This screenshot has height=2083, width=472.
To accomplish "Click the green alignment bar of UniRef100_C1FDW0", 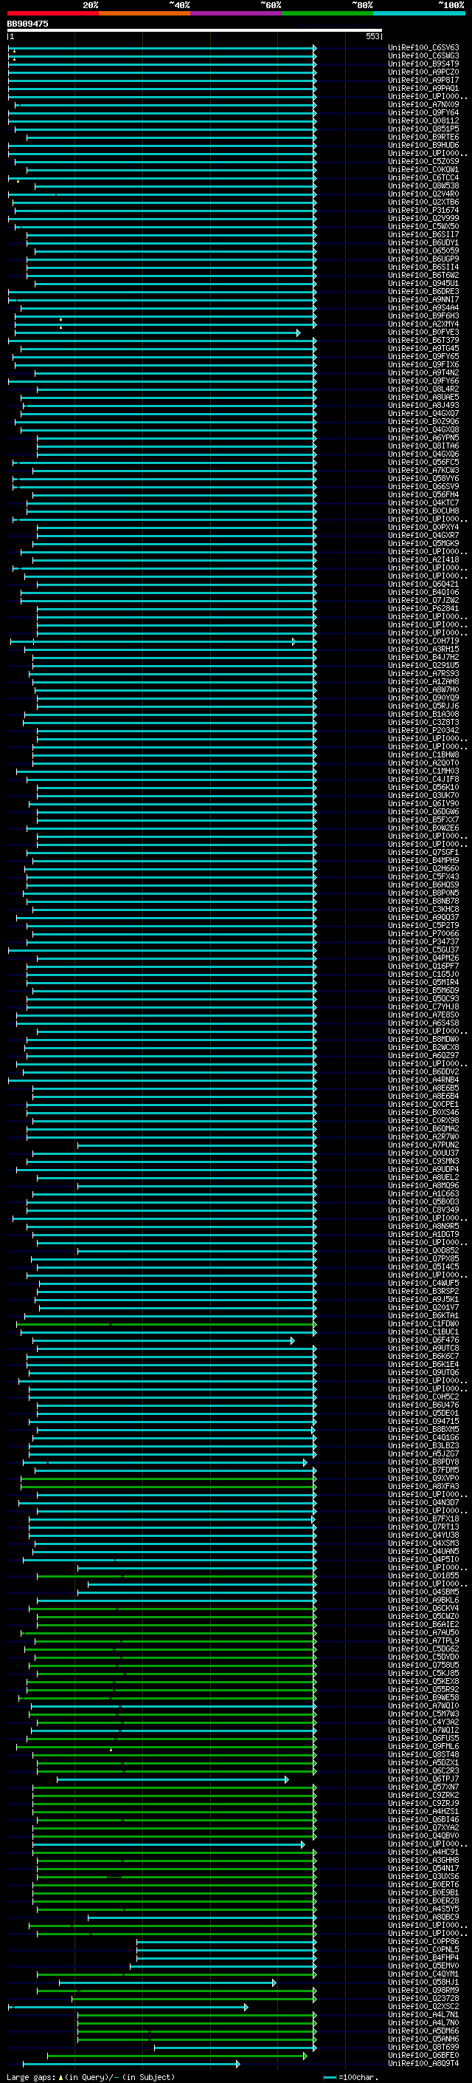I will pos(166,1323).
